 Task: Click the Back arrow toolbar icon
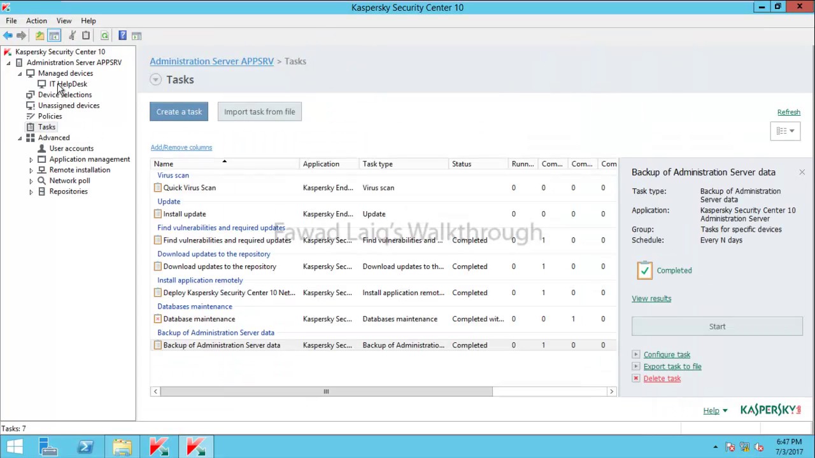(x=8, y=36)
